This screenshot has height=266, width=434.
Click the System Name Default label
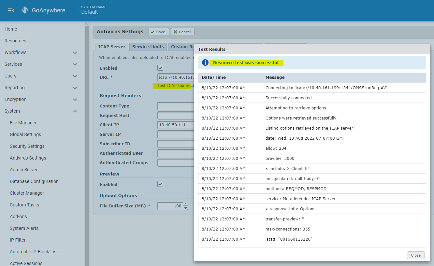(94, 10)
